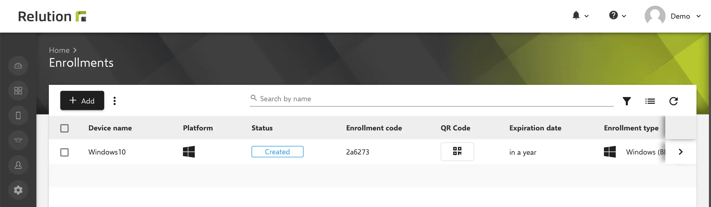Expand the Demo account dropdown arrow
Image resolution: width=711 pixels, height=207 pixels.
tap(698, 16)
